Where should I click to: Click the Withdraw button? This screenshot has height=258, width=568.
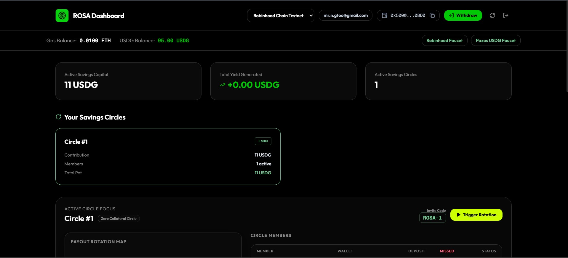463,15
